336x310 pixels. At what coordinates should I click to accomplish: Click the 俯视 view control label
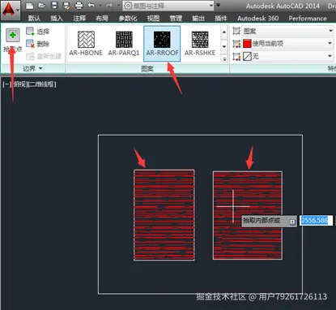point(19,84)
